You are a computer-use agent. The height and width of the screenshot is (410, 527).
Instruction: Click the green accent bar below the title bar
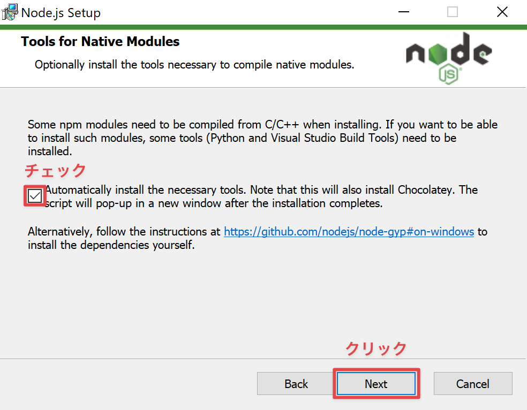(263, 26)
